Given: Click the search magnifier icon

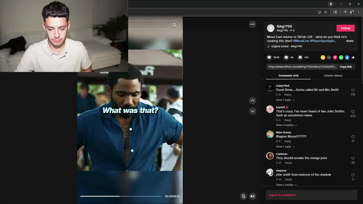Looking at the screenshot, I should (174, 25).
